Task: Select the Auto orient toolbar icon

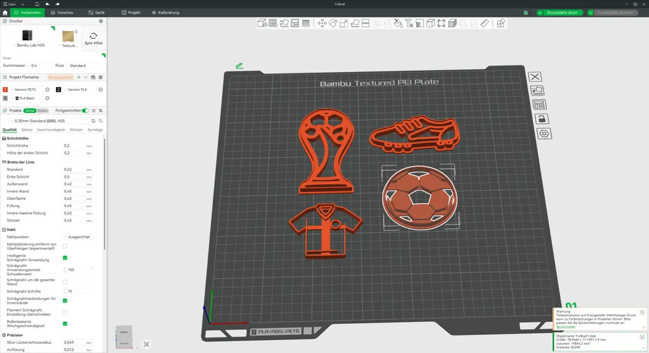Action: click(284, 23)
